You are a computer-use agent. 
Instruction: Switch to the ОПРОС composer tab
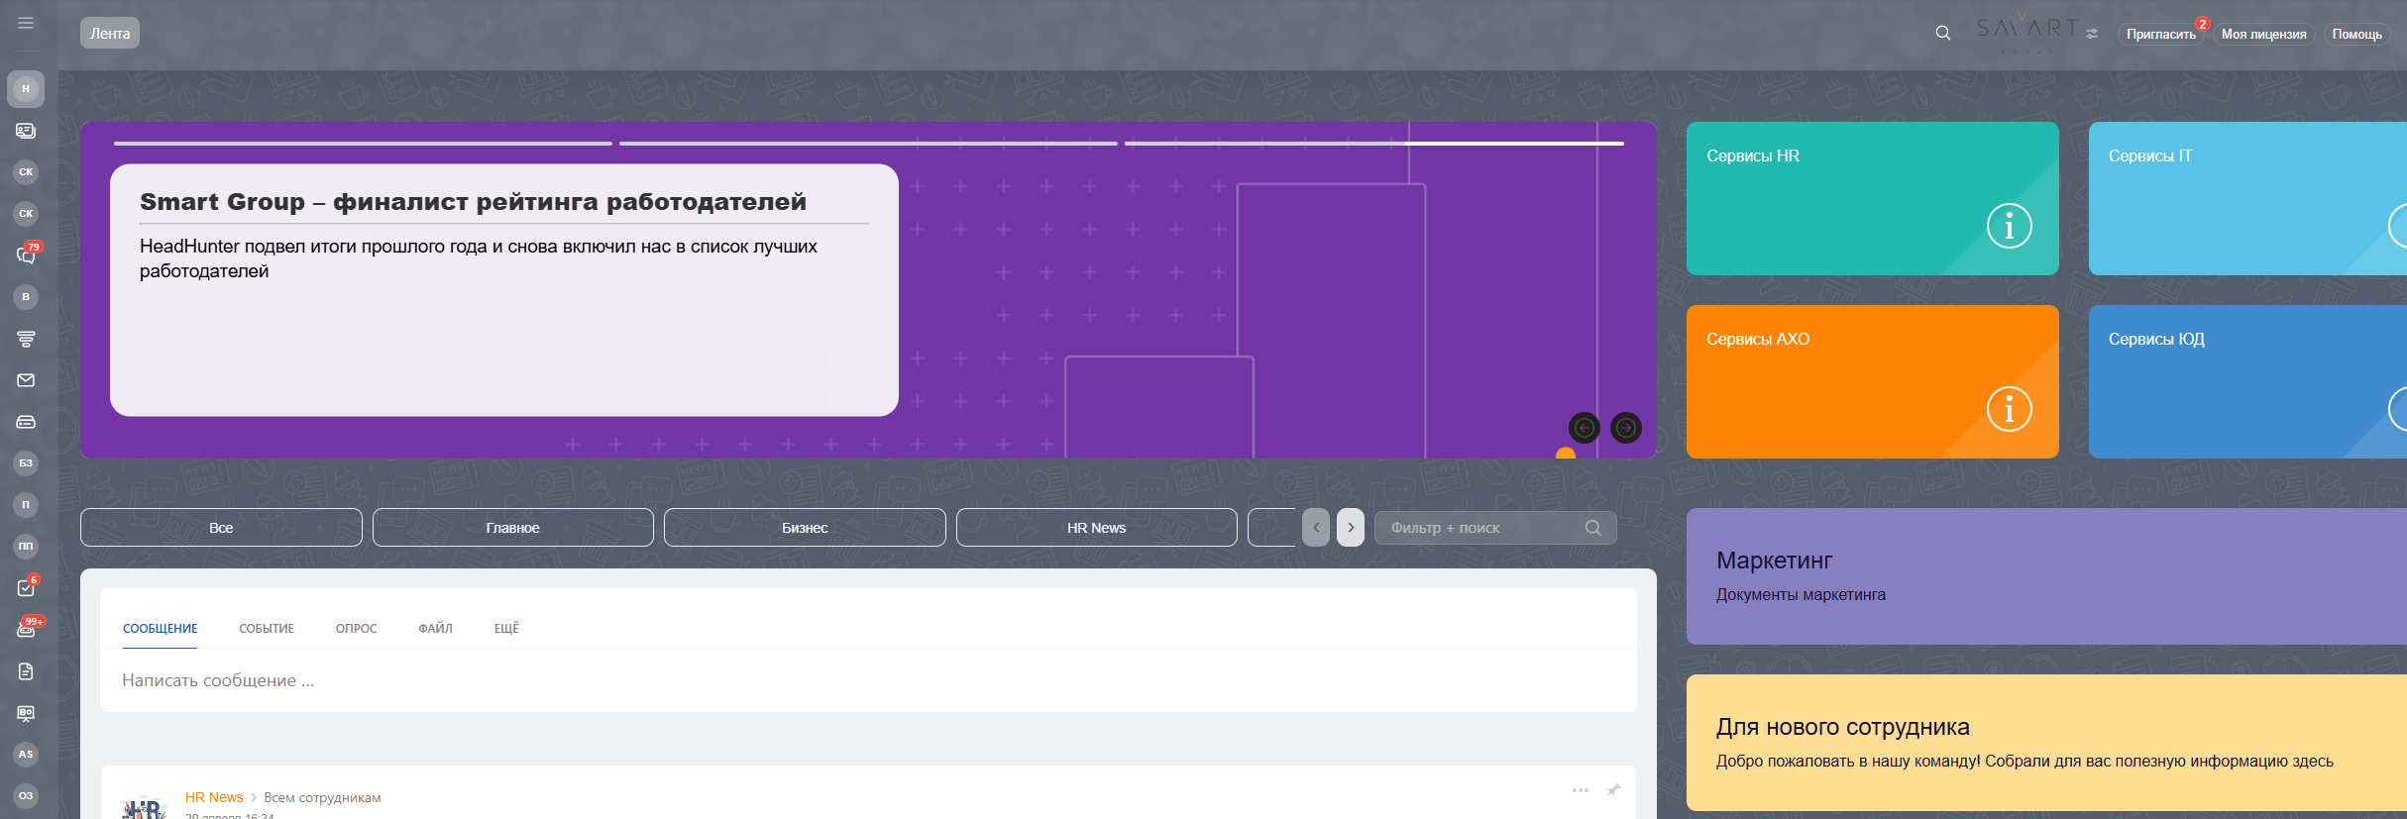(x=357, y=629)
